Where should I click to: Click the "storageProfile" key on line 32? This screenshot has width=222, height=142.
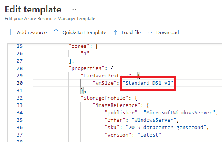pos(105,98)
